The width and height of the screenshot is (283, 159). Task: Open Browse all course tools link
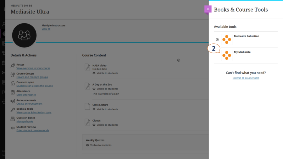246,78
